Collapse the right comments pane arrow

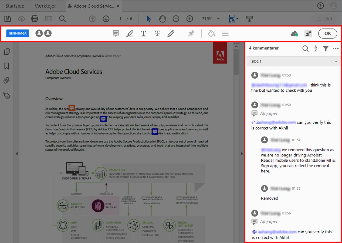[242, 154]
